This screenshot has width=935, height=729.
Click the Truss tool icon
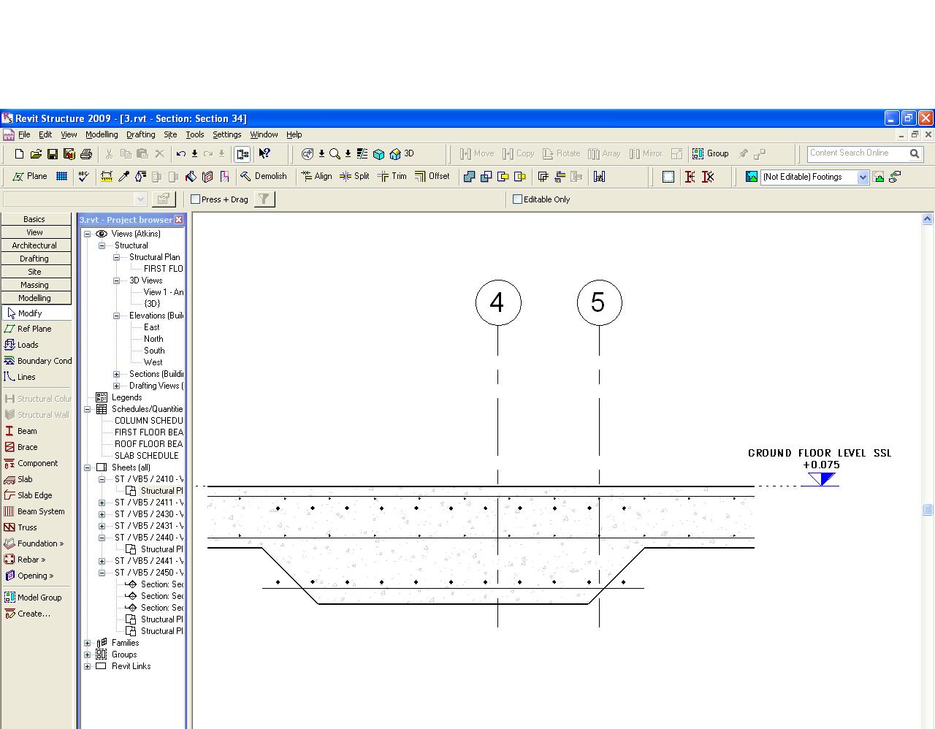click(9, 527)
